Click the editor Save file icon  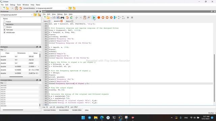[x=54, y=17]
